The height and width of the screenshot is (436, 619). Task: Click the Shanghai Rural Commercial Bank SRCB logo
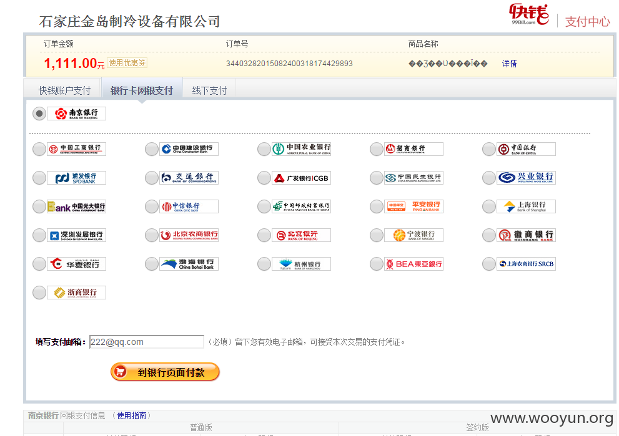coord(526,264)
